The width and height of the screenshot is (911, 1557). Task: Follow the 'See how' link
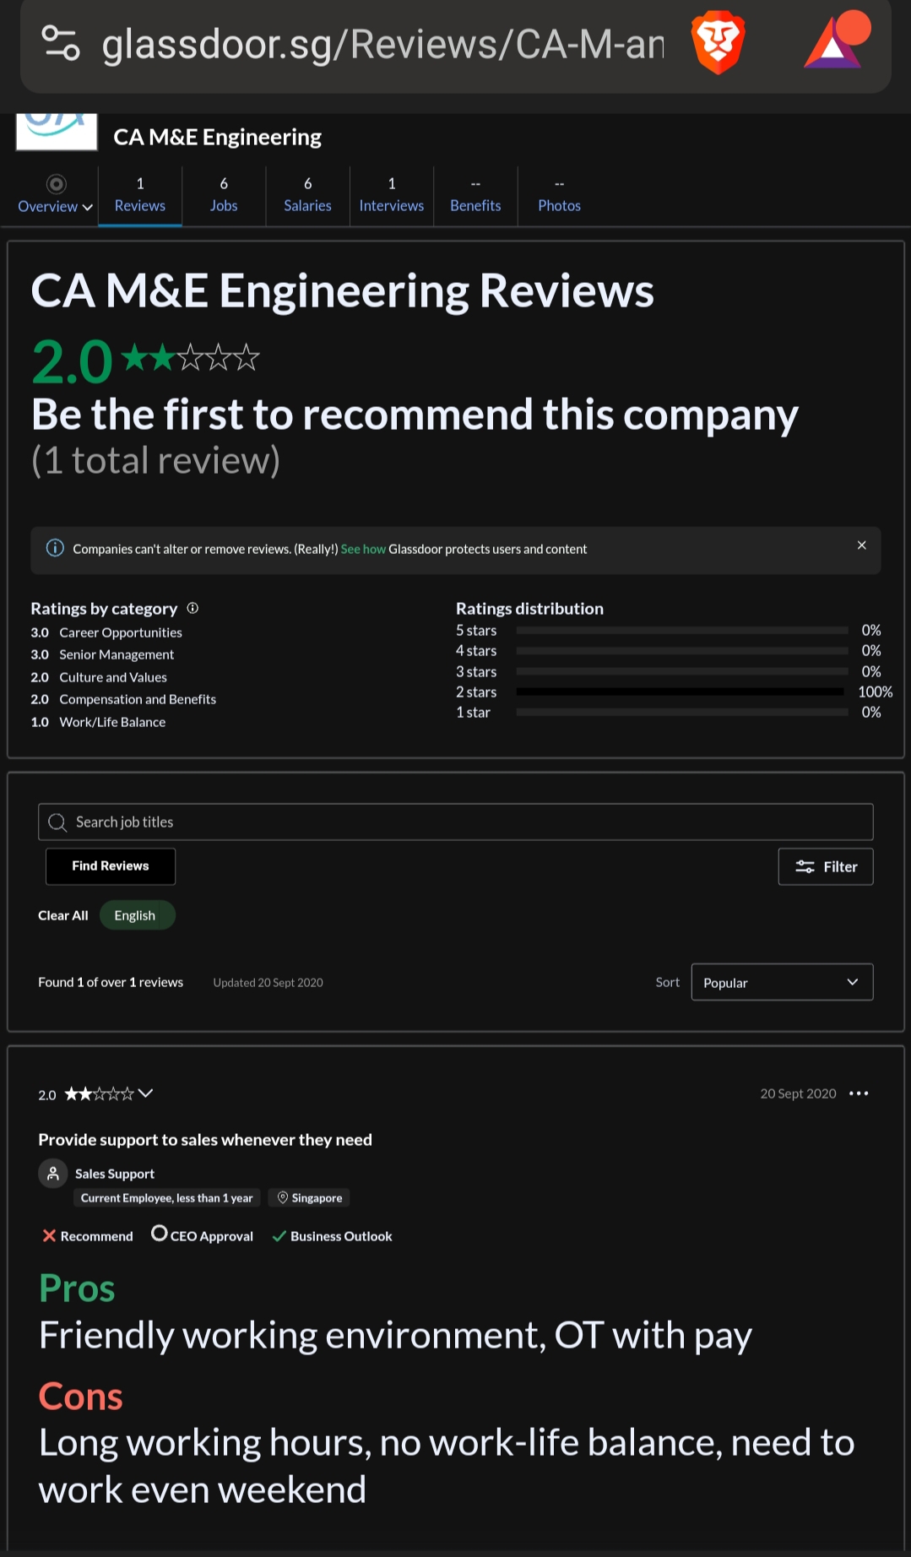point(363,549)
